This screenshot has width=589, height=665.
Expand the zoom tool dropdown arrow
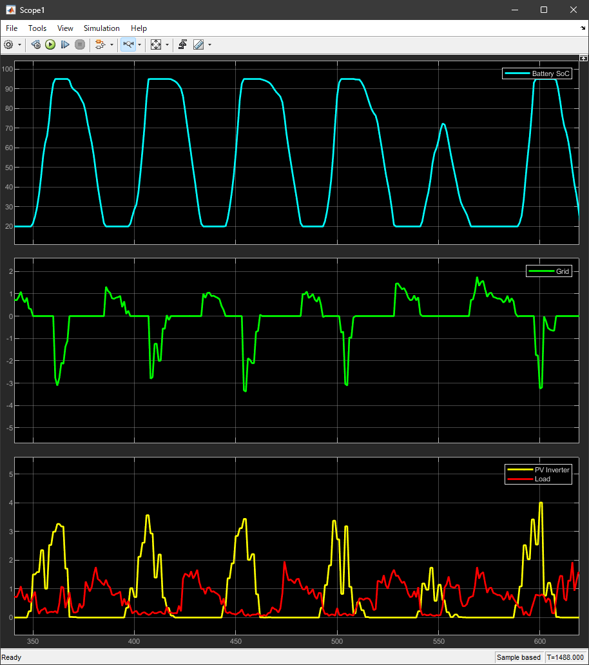click(x=139, y=44)
